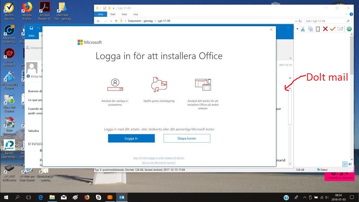Select 'Lgh 17-09' breadcrumb segment

pyautogui.click(x=164, y=21)
